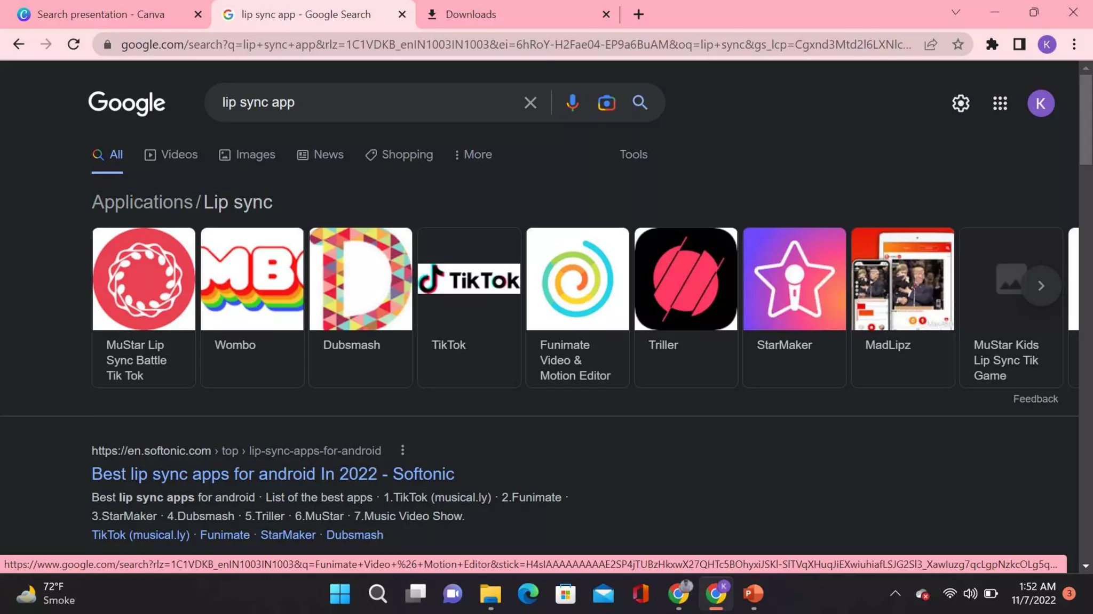The width and height of the screenshot is (1093, 614).
Task: Open options for Softonic result
Action: pos(402,450)
